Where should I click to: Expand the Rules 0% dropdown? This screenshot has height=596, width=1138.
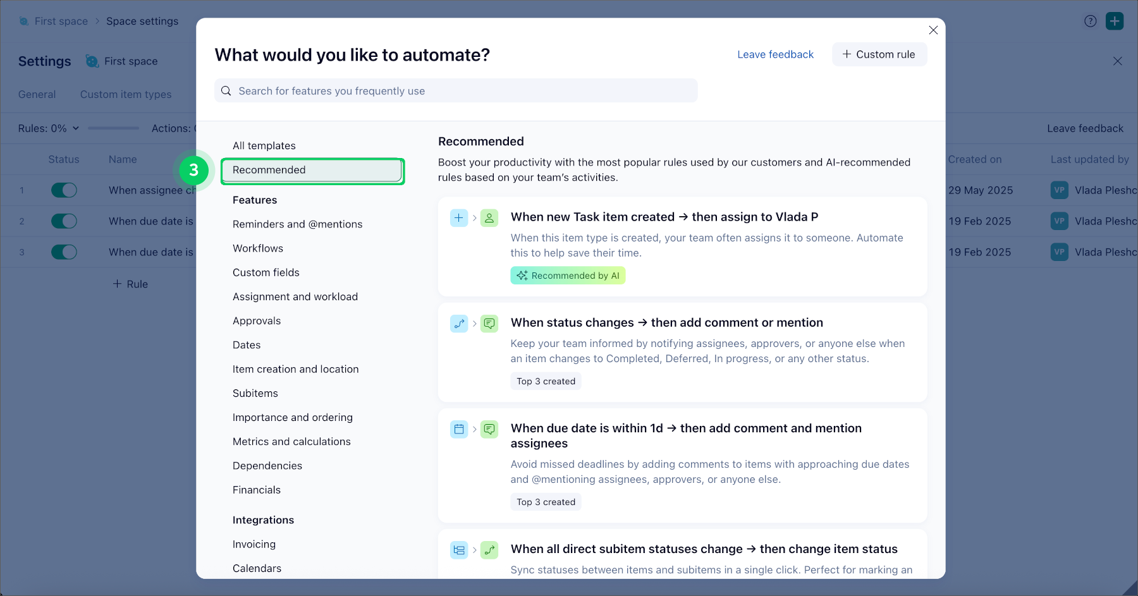point(49,128)
